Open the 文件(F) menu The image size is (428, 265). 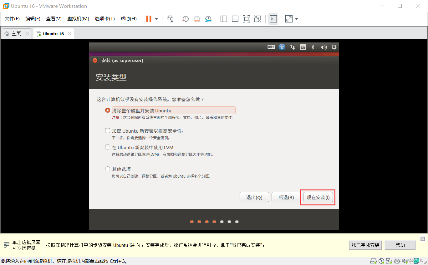[12, 19]
